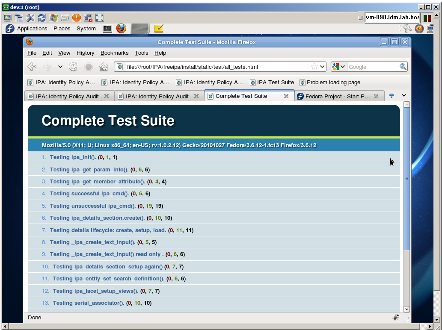Open the recent pages history dropdown arrow

[60, 67]
